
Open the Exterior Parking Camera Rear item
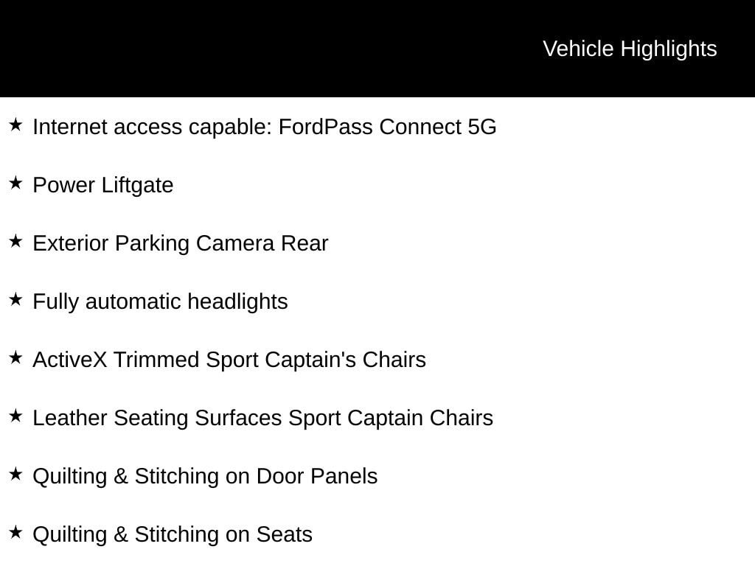pos(181,243)
